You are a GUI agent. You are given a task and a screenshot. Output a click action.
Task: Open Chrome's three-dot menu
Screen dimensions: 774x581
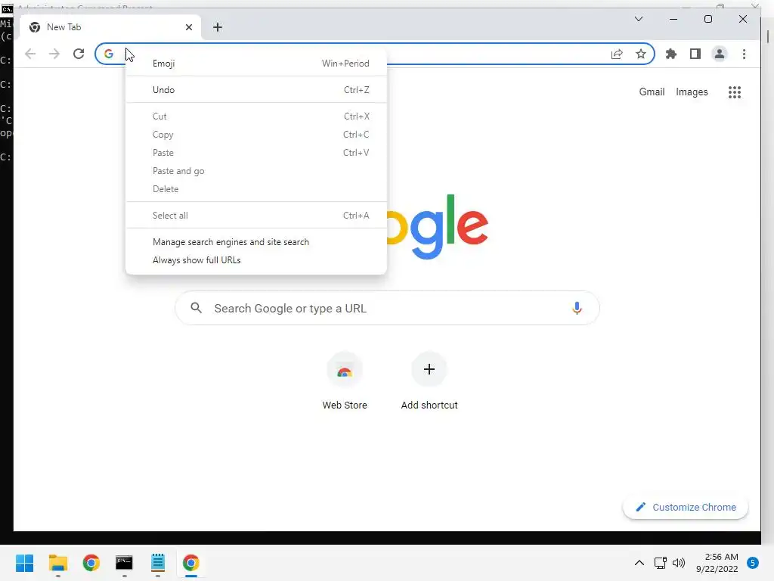coord(744,54)
